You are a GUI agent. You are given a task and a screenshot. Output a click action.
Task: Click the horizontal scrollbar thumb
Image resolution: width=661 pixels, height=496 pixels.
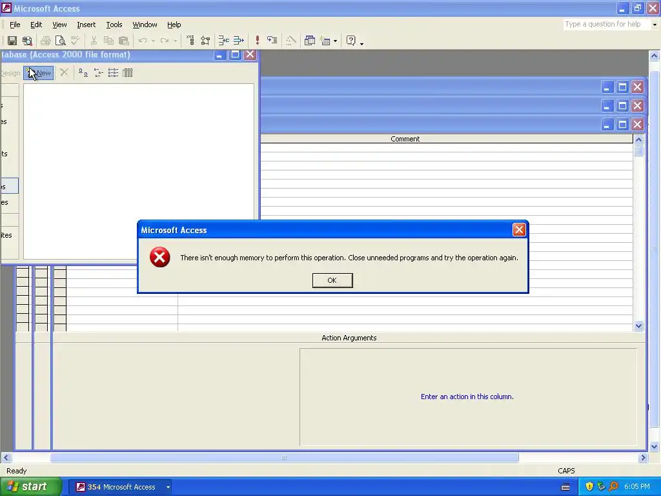click(284, 458)
